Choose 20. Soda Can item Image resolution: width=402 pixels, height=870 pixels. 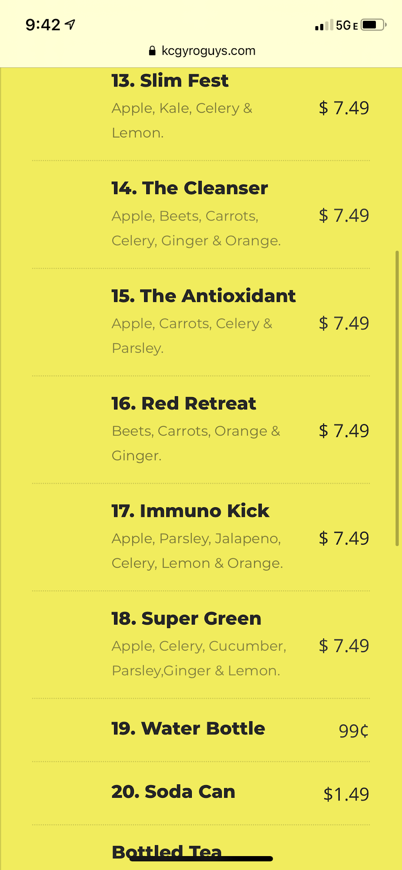[x=173, y=792]
